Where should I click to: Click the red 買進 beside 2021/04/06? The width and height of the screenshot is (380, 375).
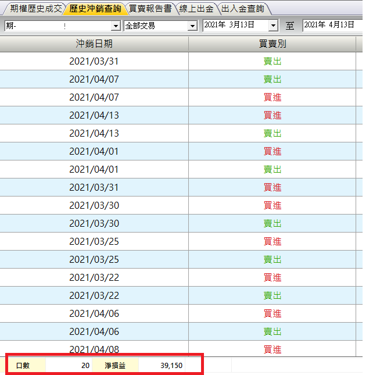(273, 313)
